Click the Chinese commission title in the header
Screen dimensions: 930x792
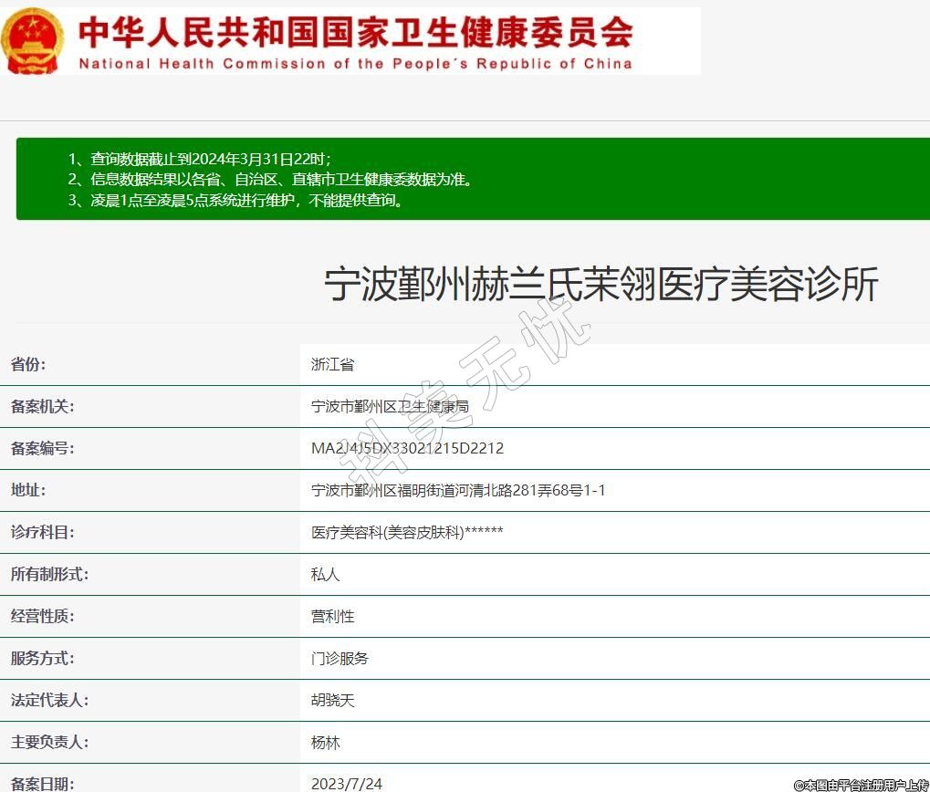point(354,32)
